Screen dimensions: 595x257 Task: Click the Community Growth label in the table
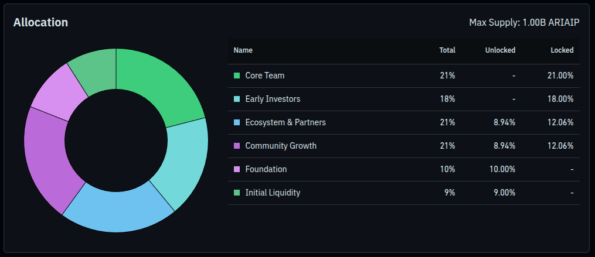pyautogui.click(x=281, y=146)
